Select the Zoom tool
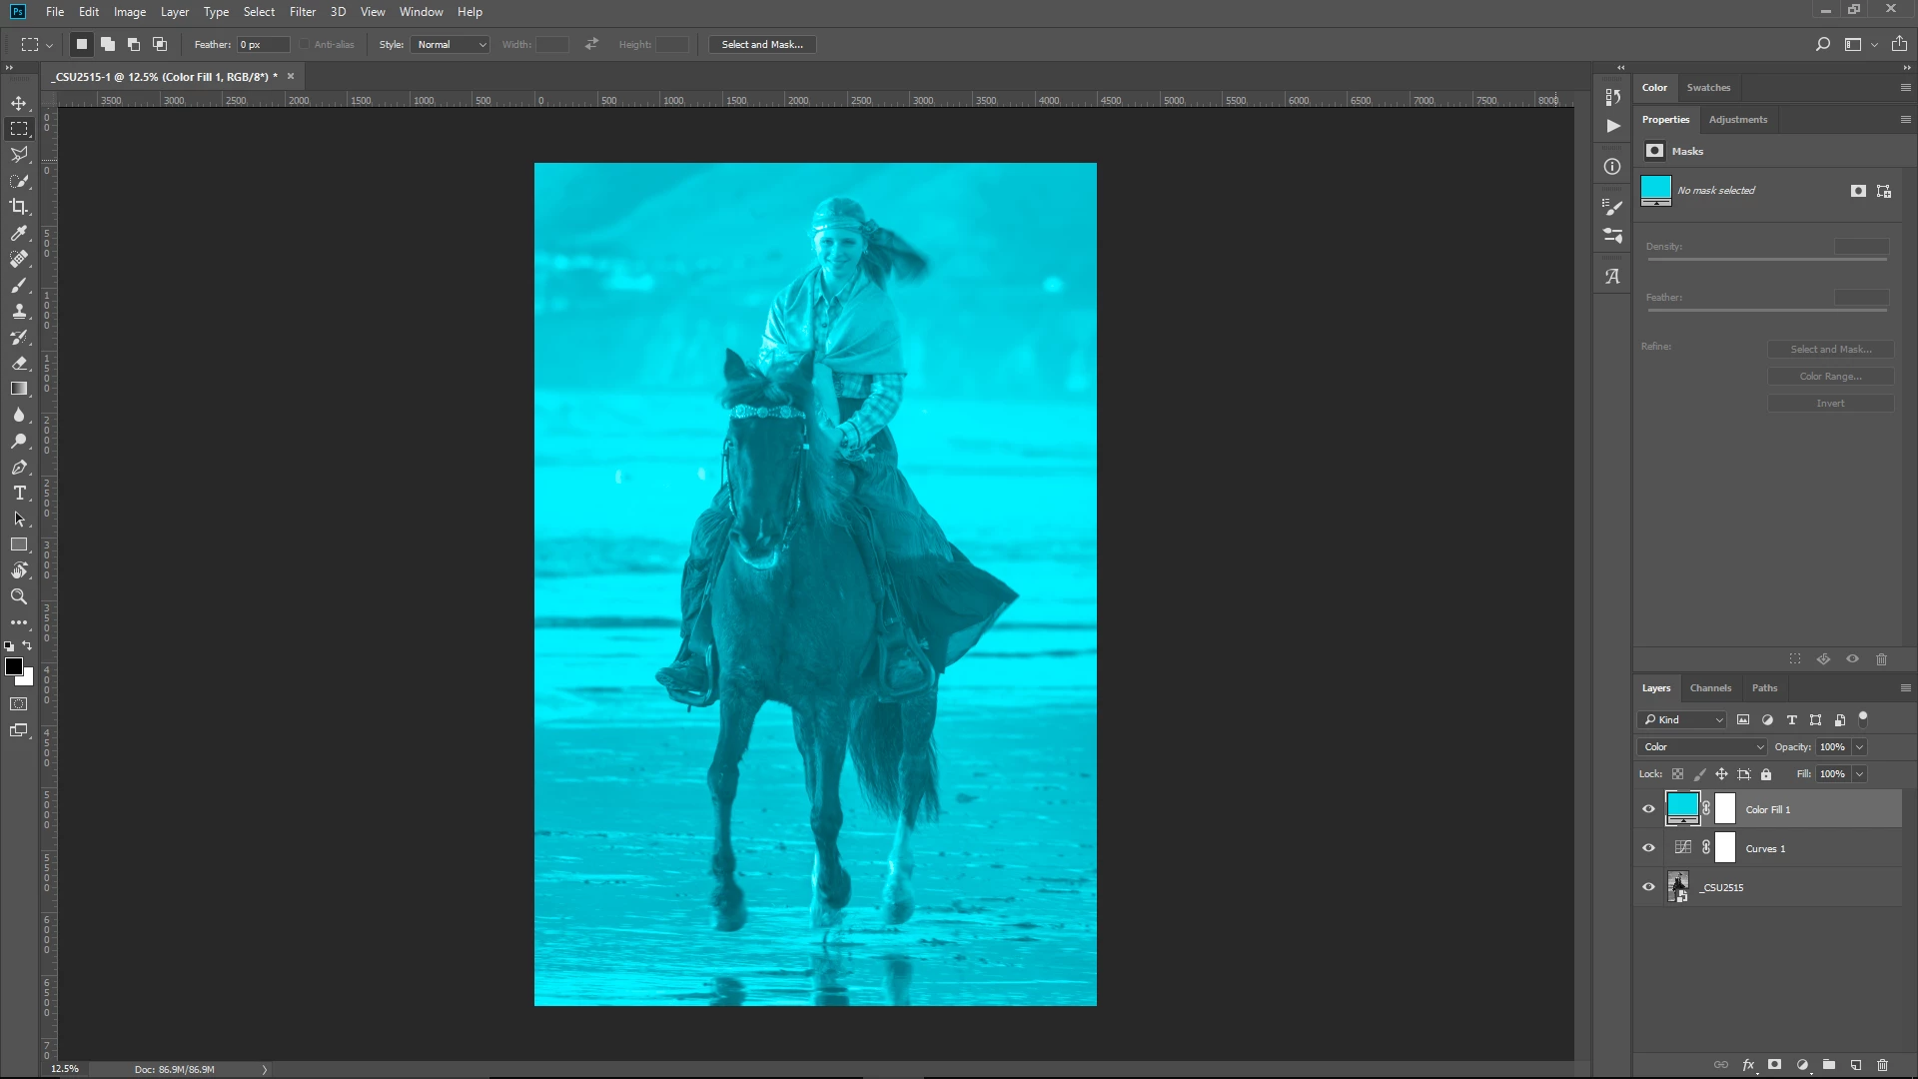Viewport: 1918px width, 1079px height. [x=19, y=596]
